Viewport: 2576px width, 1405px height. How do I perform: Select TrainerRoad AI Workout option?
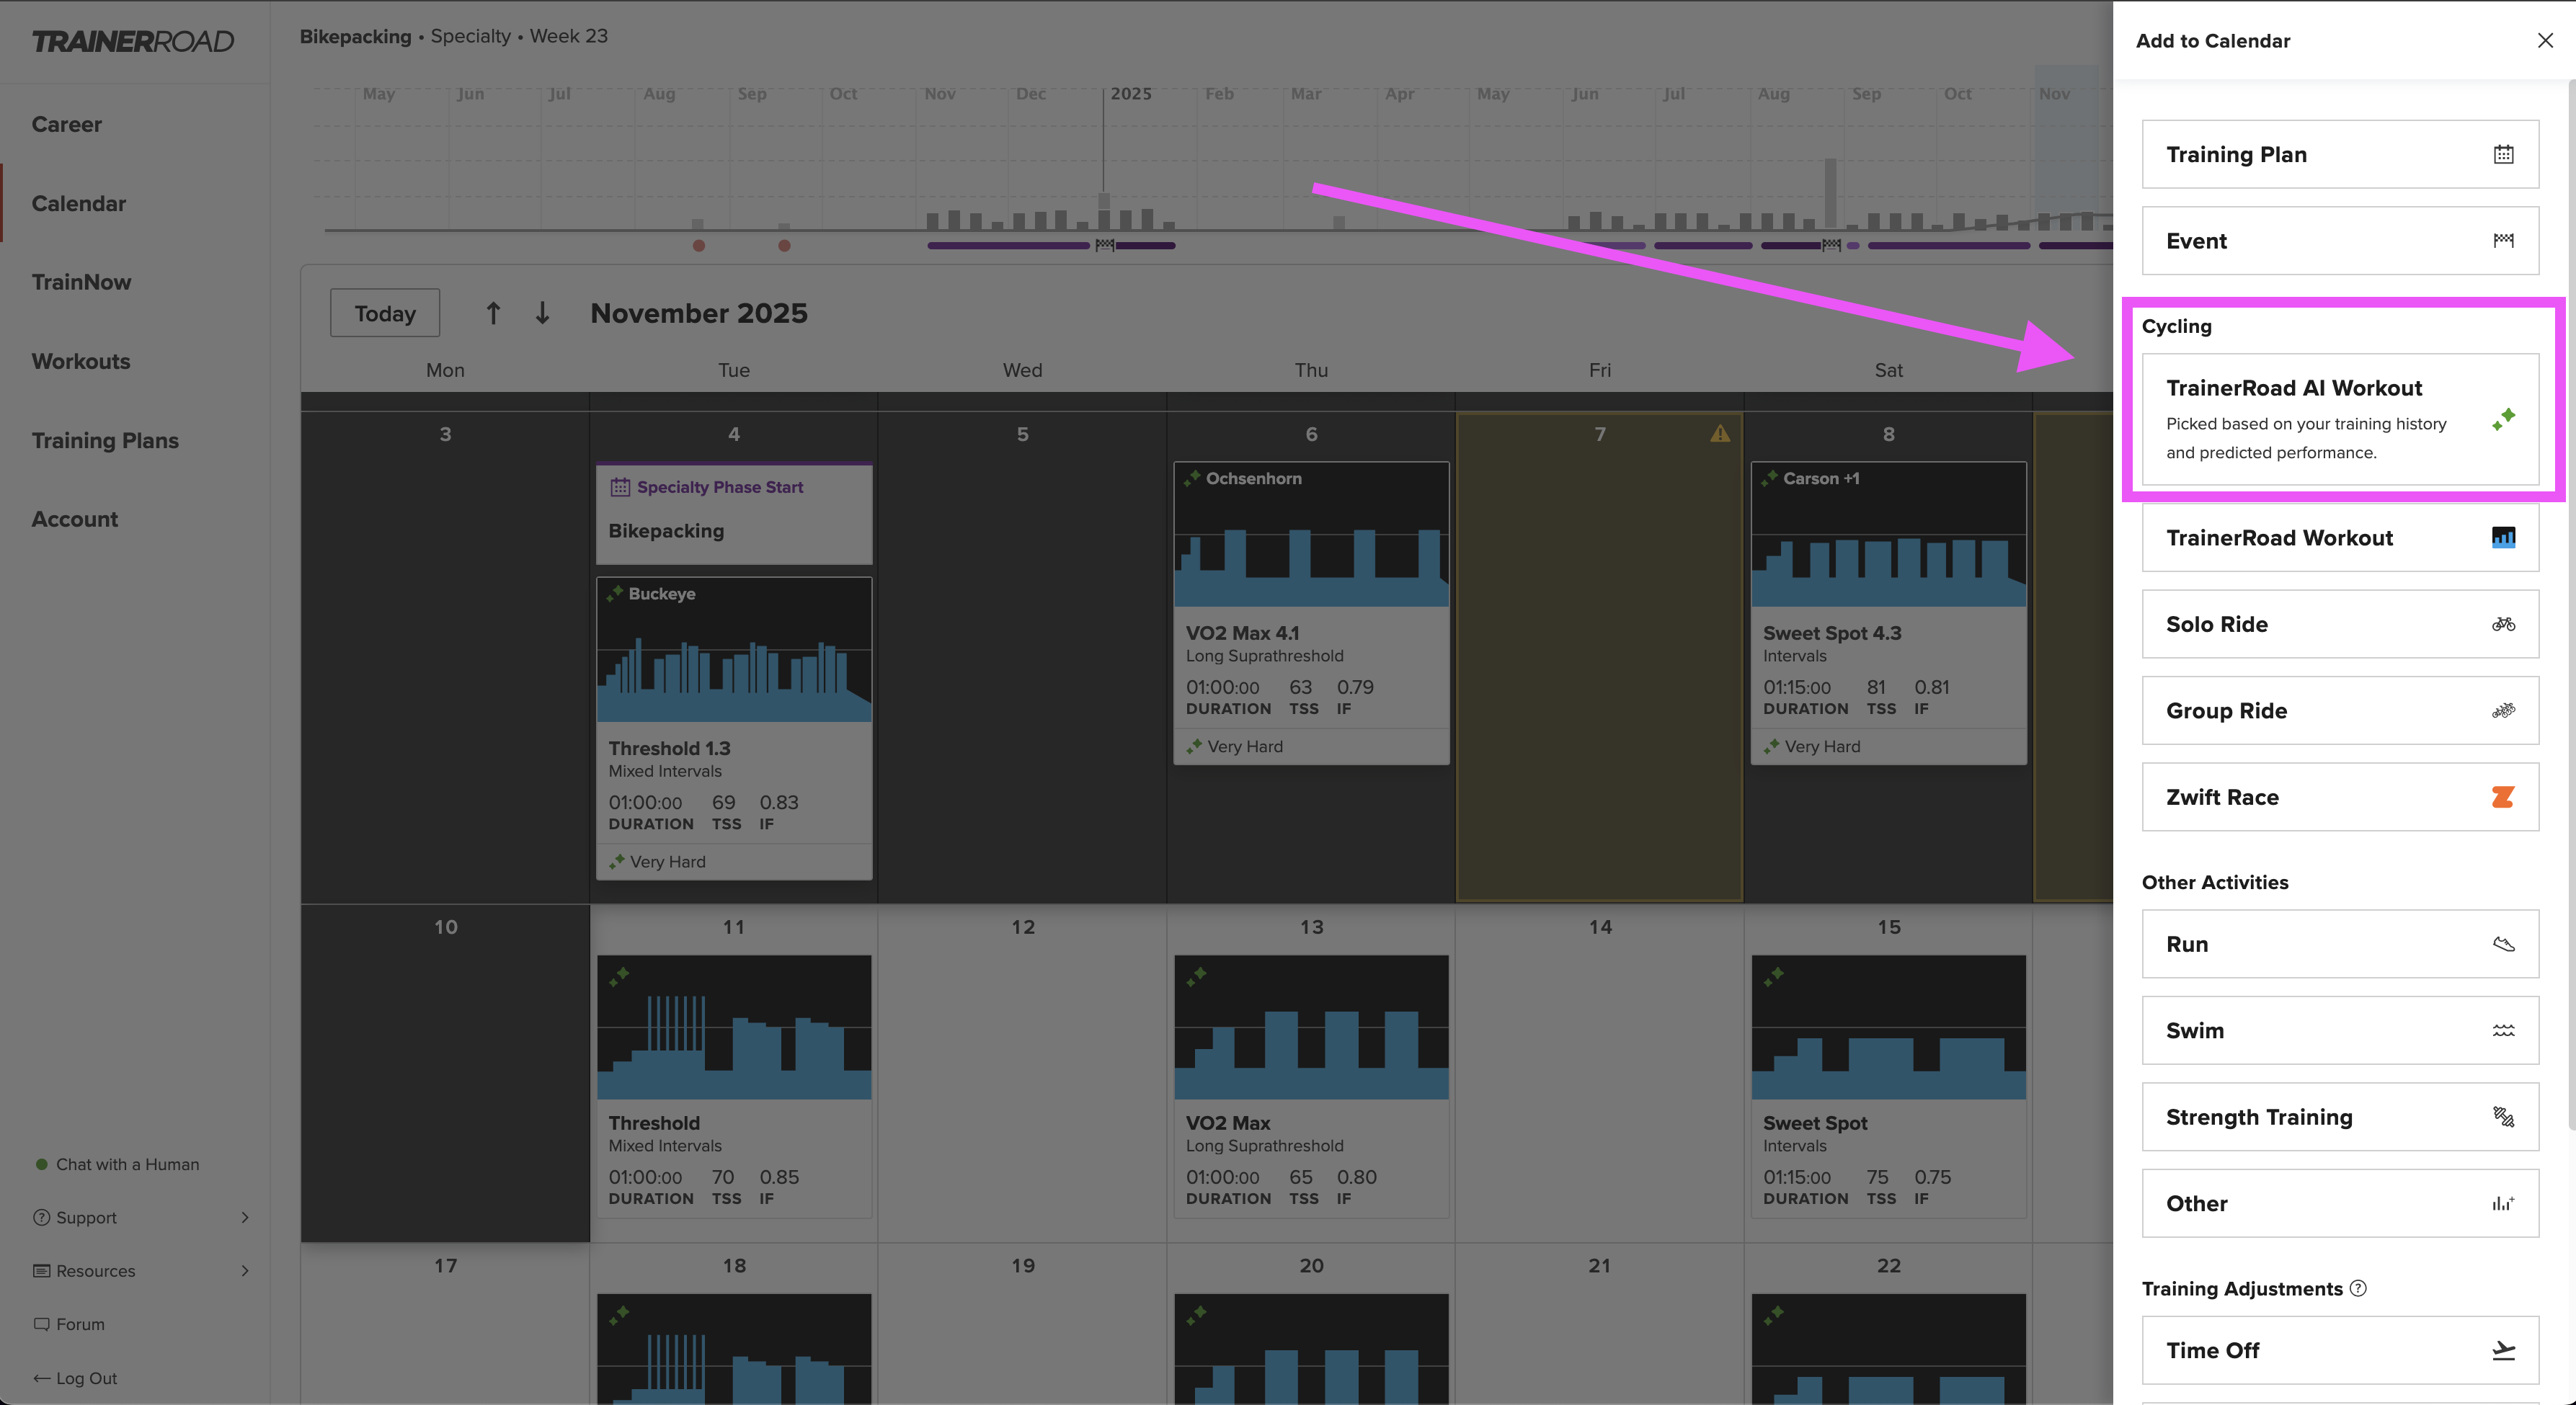(x=2340, y=419)
